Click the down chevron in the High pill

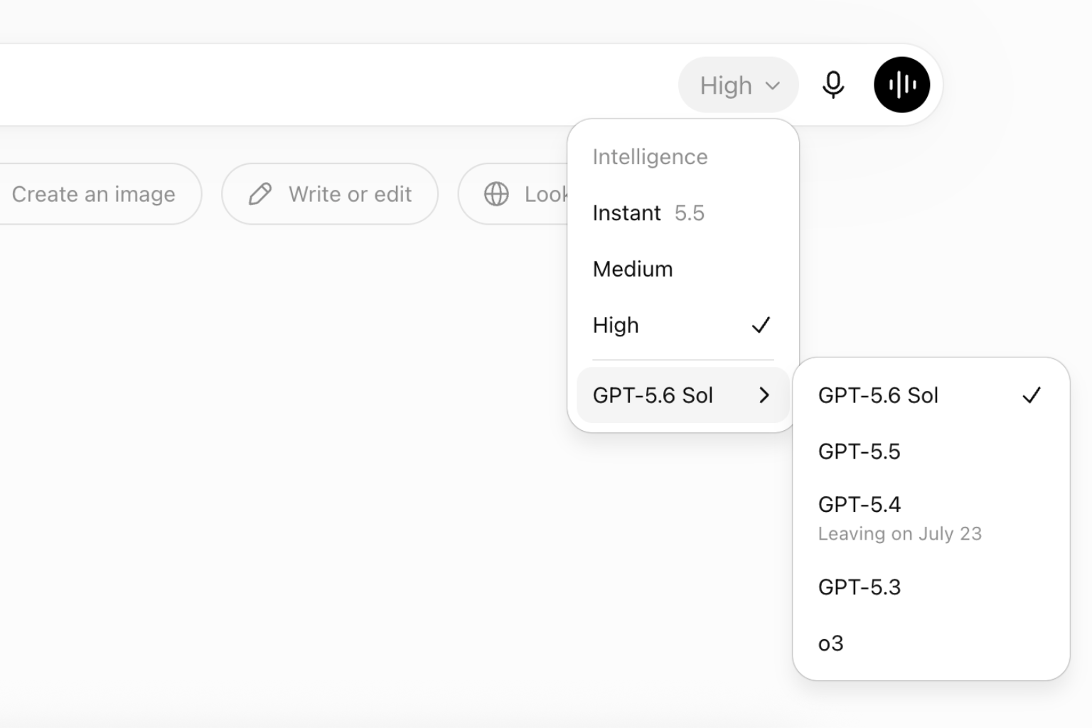pyautogui.click(x=773, y=86)
